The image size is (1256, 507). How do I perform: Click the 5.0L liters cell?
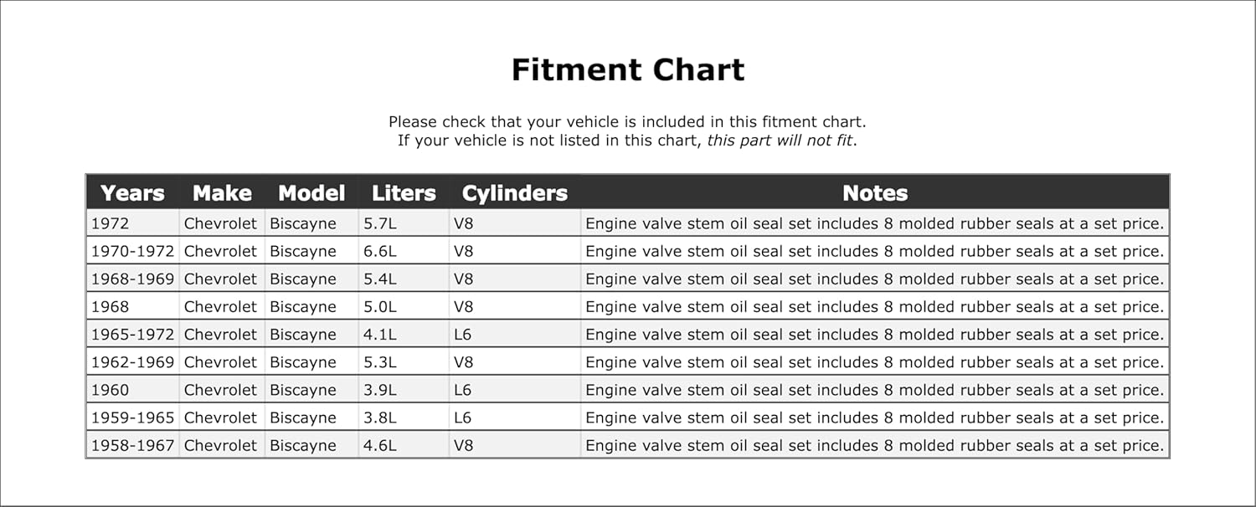(380, 306)
